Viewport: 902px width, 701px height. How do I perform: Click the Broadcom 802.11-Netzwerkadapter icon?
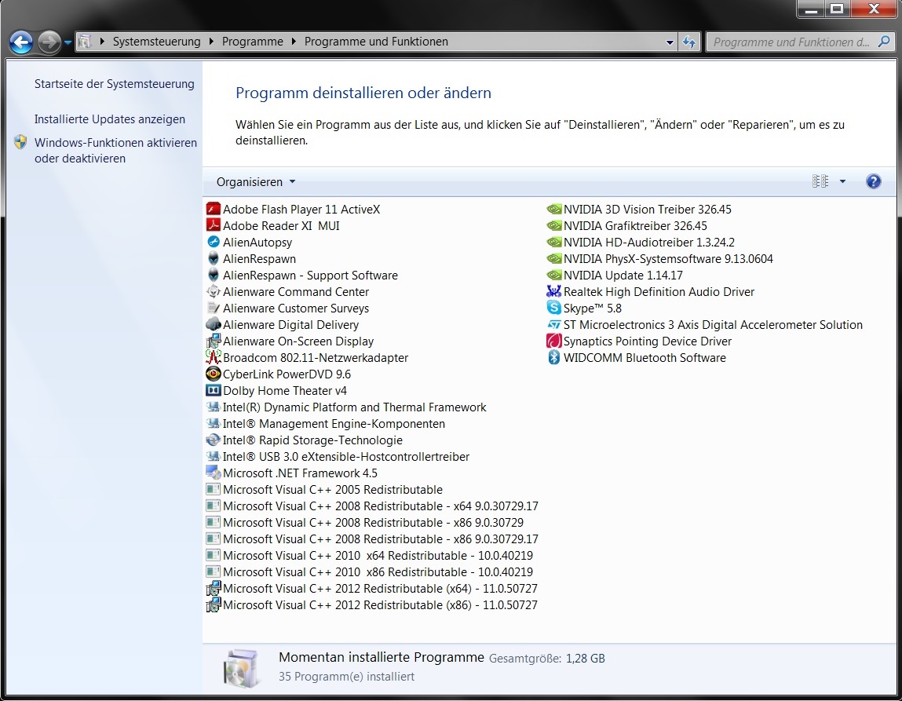(x=214, y=358)
